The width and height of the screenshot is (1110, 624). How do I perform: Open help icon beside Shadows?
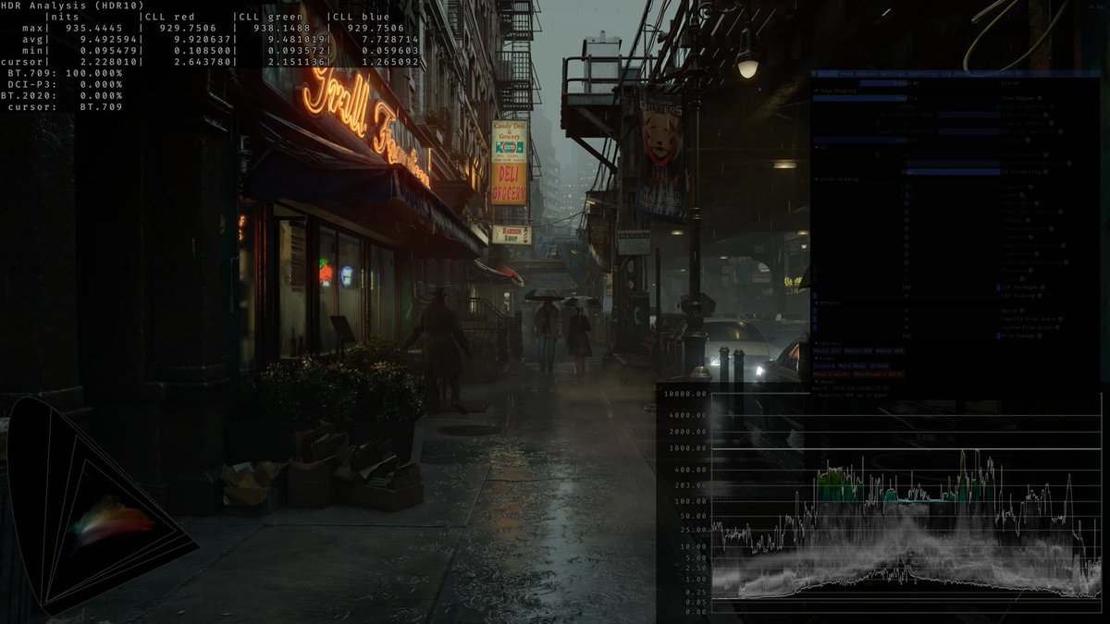(1028, 220)
